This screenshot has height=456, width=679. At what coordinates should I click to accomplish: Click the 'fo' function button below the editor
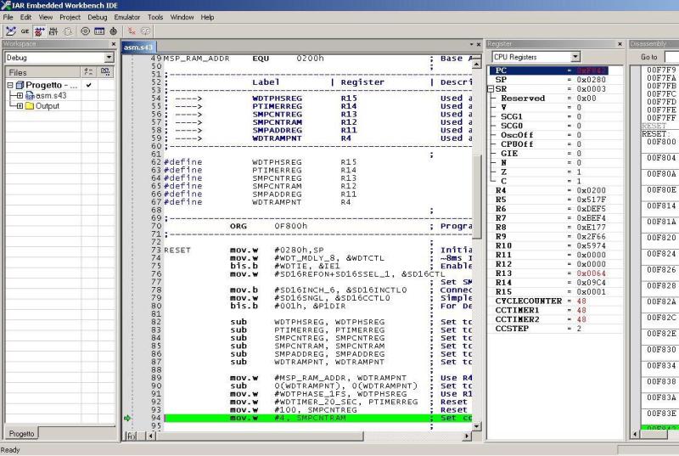[131, 436]
